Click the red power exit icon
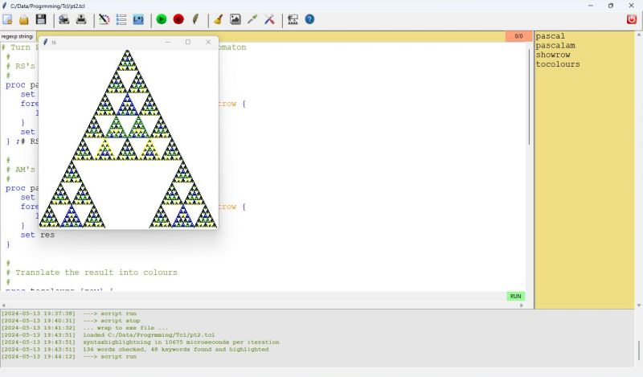 tap(632, 19)
